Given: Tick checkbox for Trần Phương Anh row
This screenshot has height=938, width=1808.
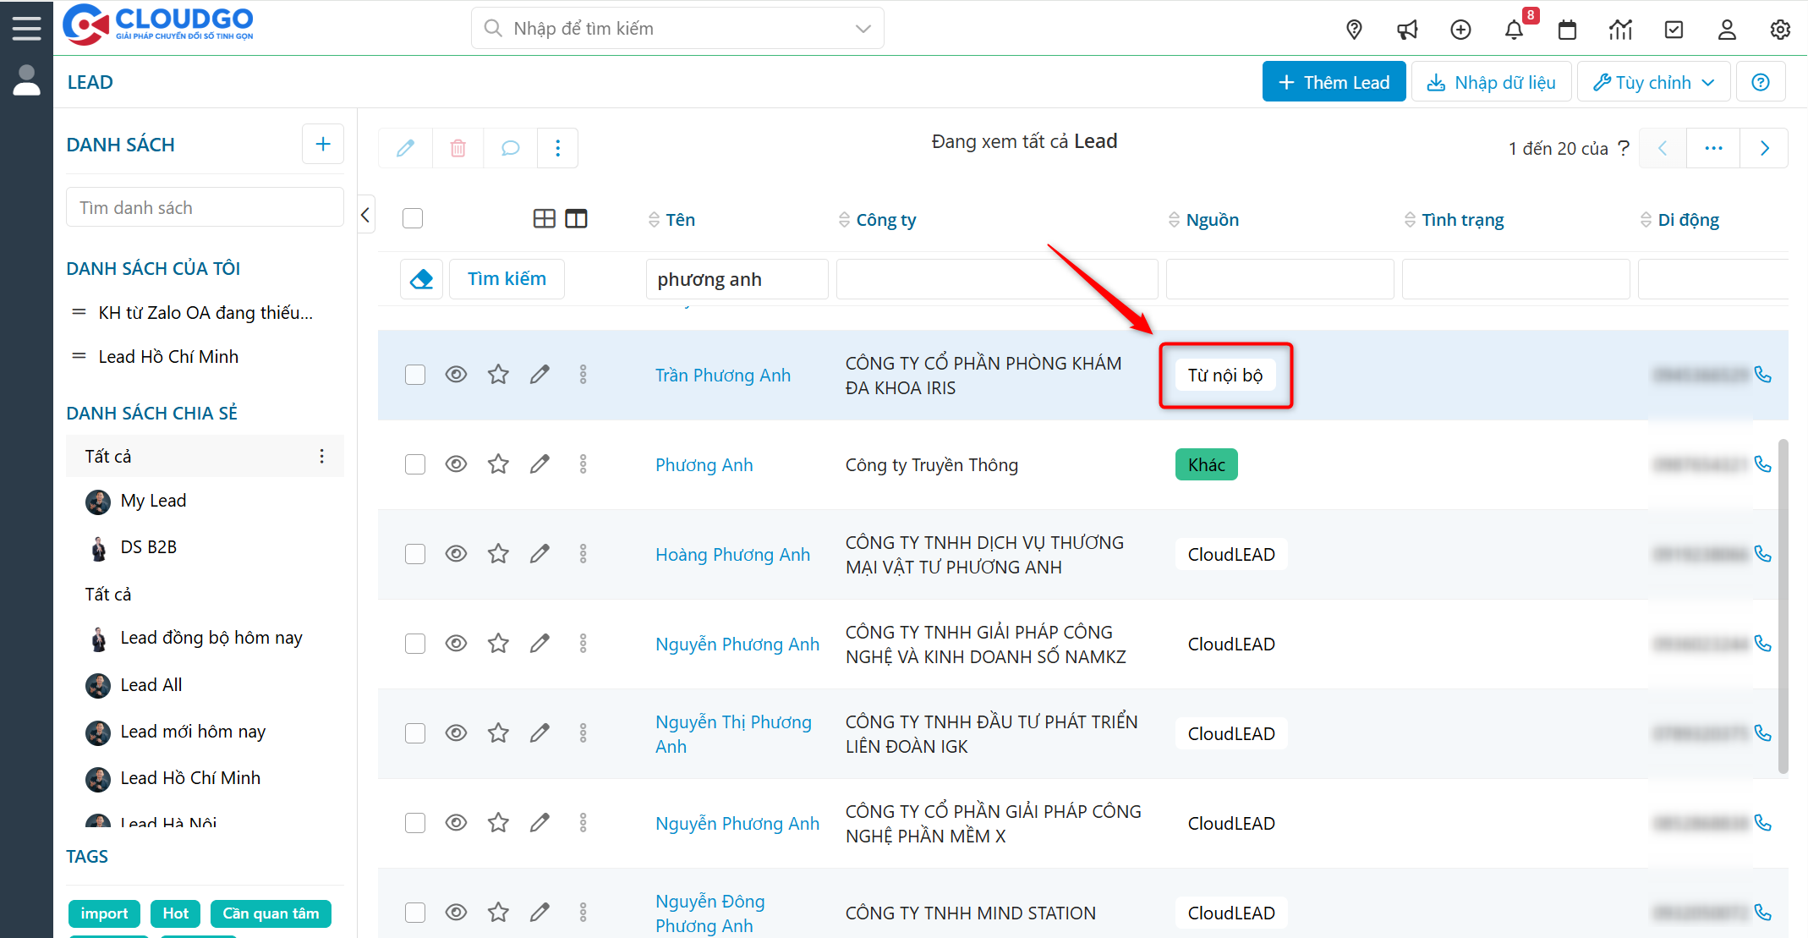Looking at the screenshot, I should (x=414, y=375).
